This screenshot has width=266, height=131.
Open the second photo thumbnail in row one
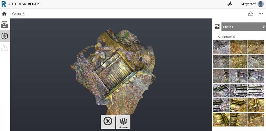[238, 47]
